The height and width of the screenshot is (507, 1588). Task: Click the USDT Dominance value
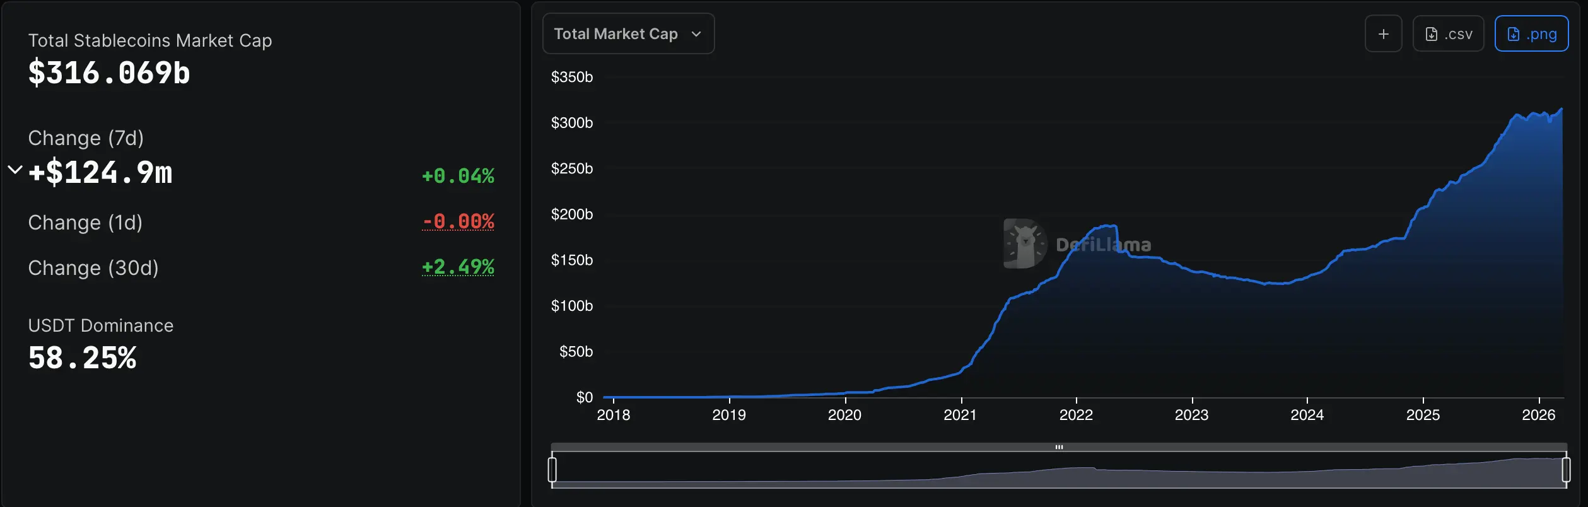82,358
